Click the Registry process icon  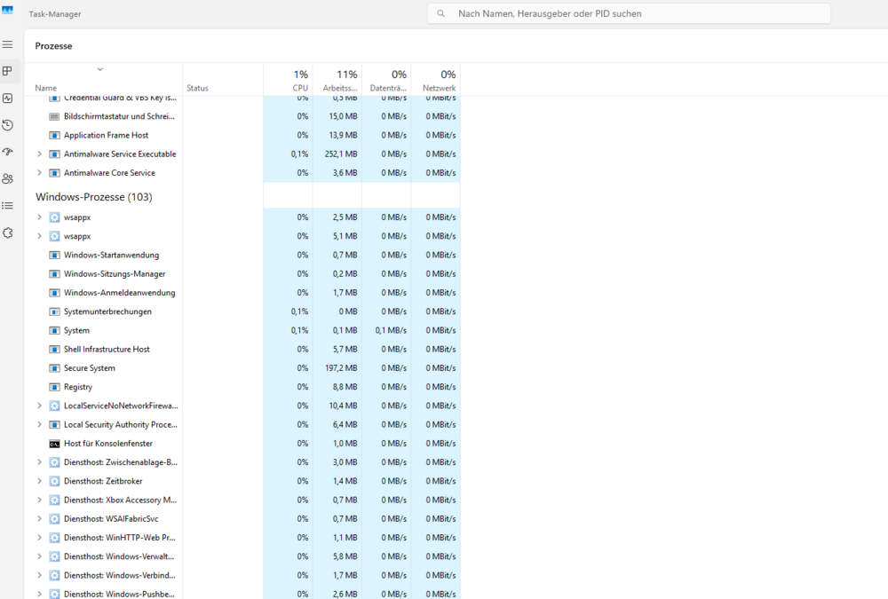pyautogui.click(x=54, y=387)
